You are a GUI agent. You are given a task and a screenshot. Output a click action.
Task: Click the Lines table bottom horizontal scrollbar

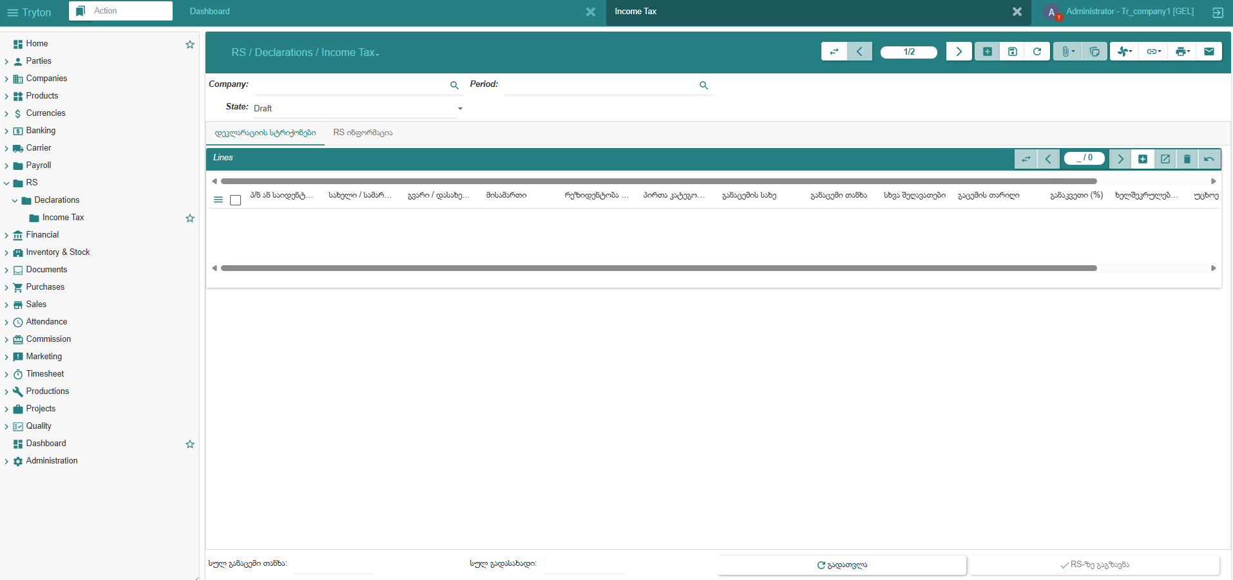pos(658,268)
